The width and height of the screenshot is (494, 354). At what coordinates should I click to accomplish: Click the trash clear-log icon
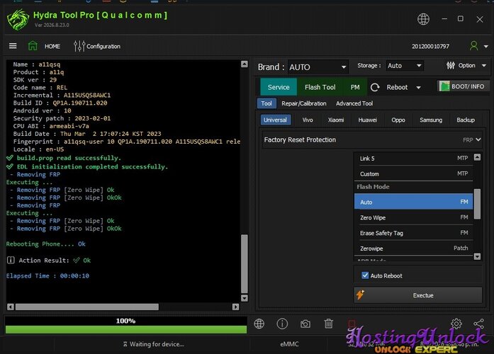[328, 324]
